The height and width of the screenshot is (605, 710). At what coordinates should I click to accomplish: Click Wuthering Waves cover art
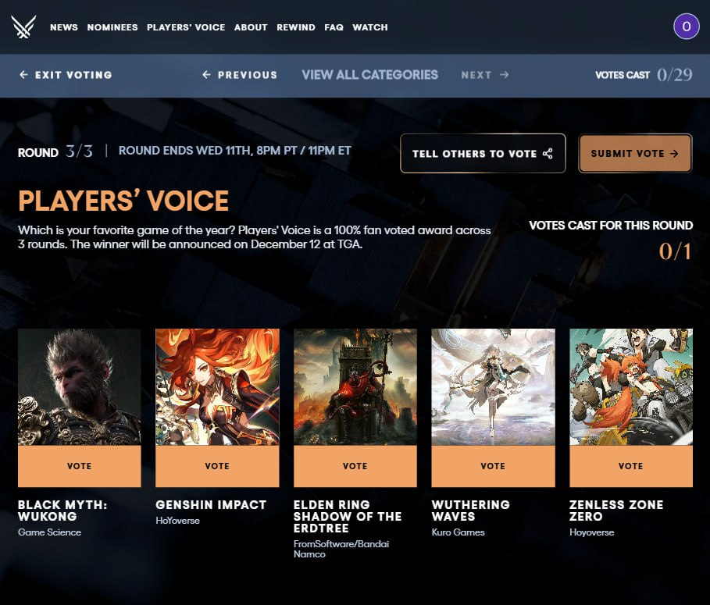pyautogui.click(x=493, y=387)
